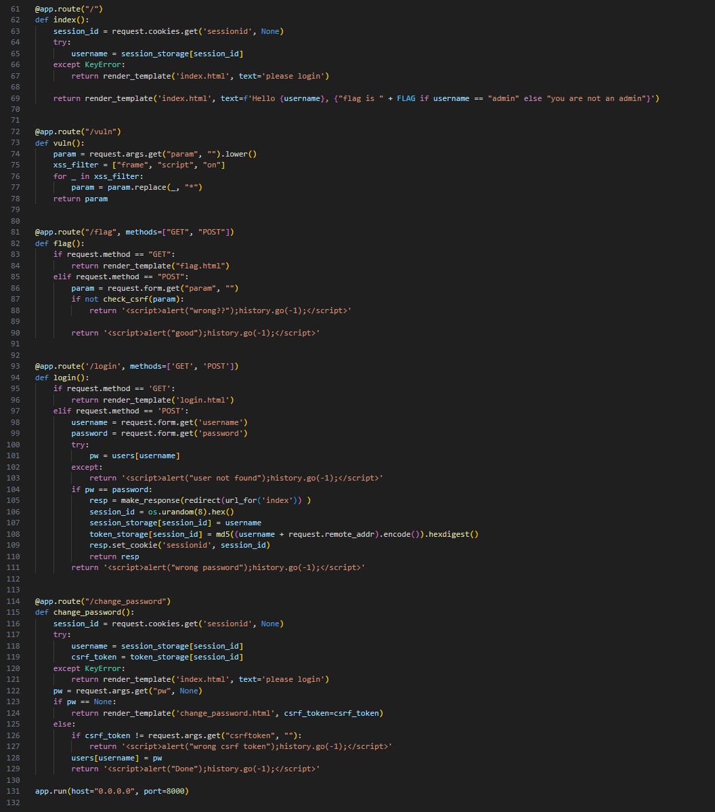This screenshot has width=715, height=812.
Task: Click the alert("Done") return line
Action: point(196,769)
